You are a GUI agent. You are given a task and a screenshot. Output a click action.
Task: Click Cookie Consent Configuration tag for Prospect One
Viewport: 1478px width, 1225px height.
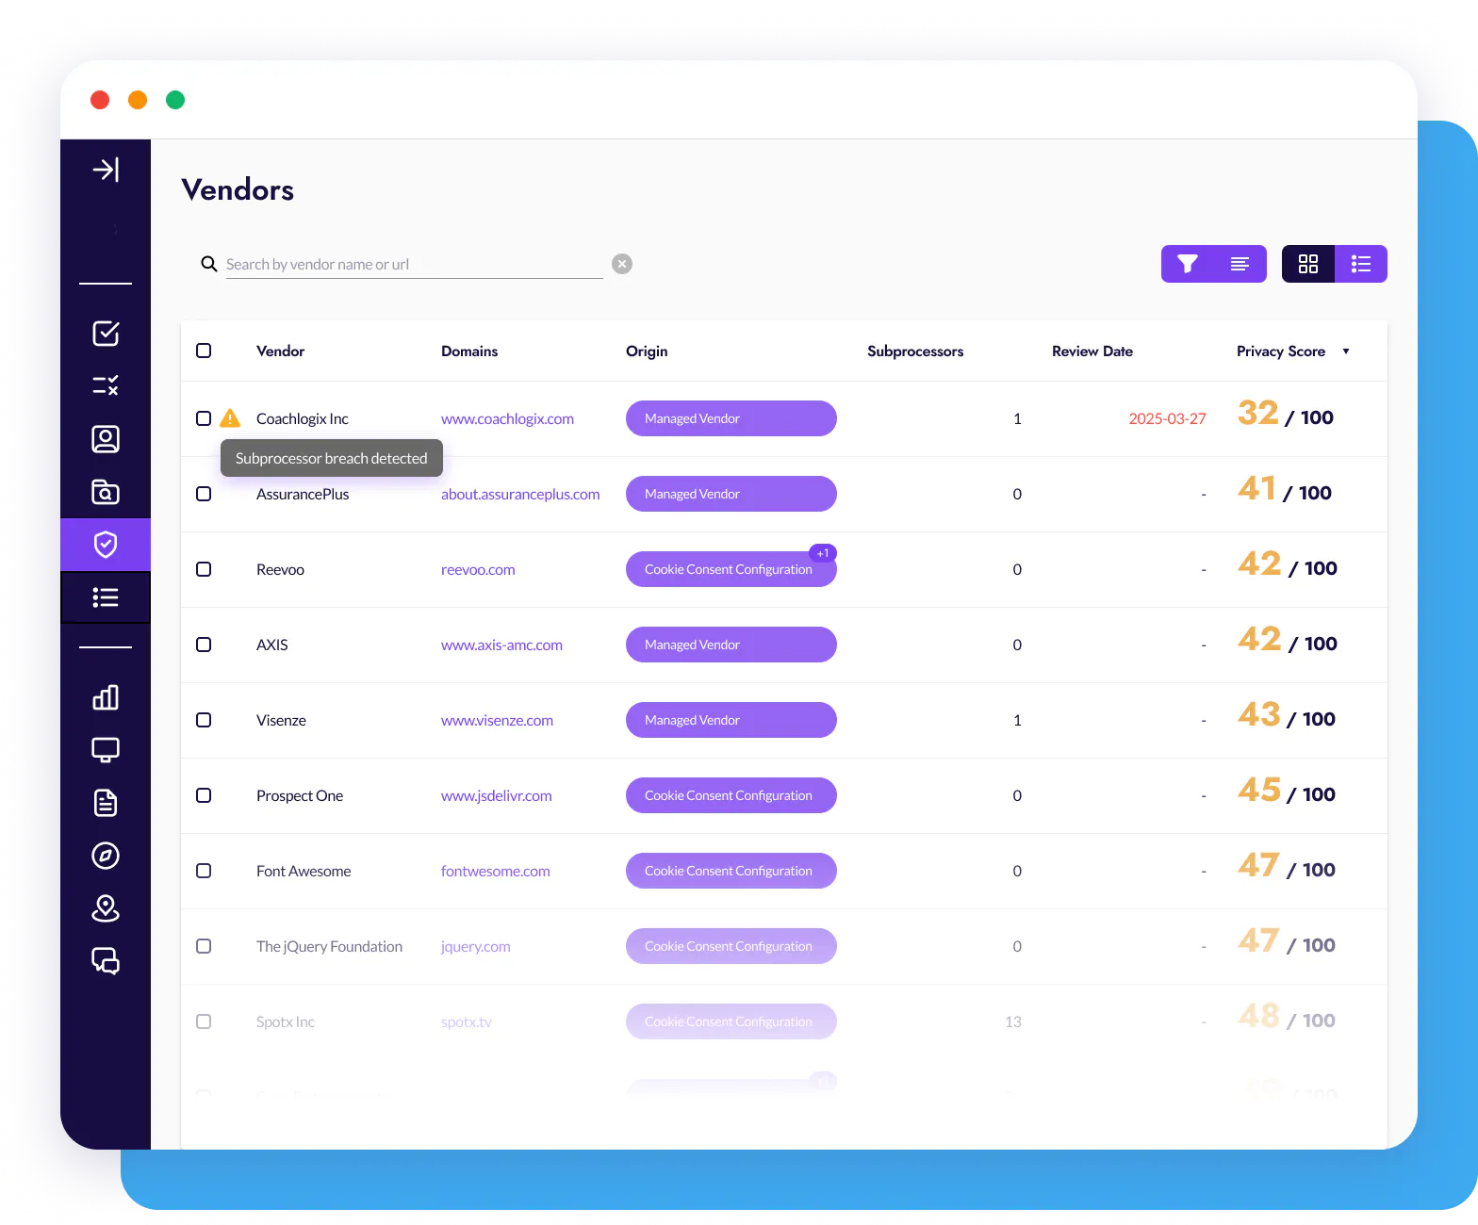click(731, 795)
